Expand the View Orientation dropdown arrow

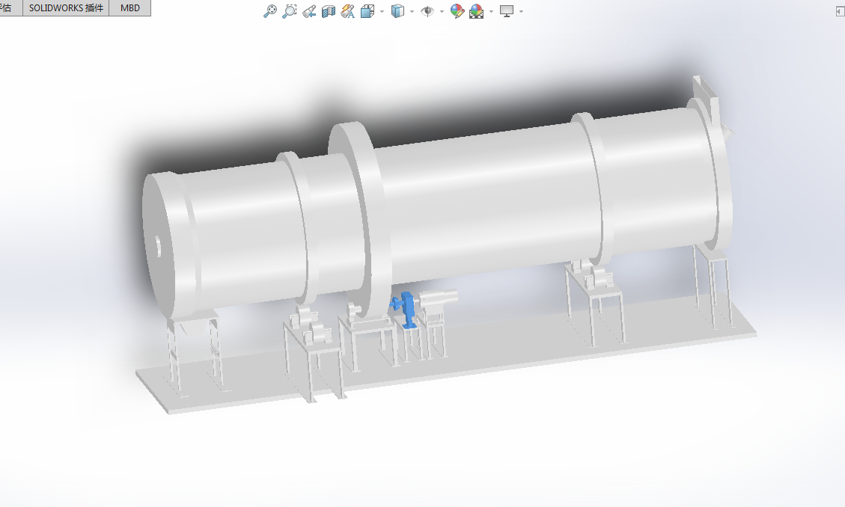pos(382,11)
